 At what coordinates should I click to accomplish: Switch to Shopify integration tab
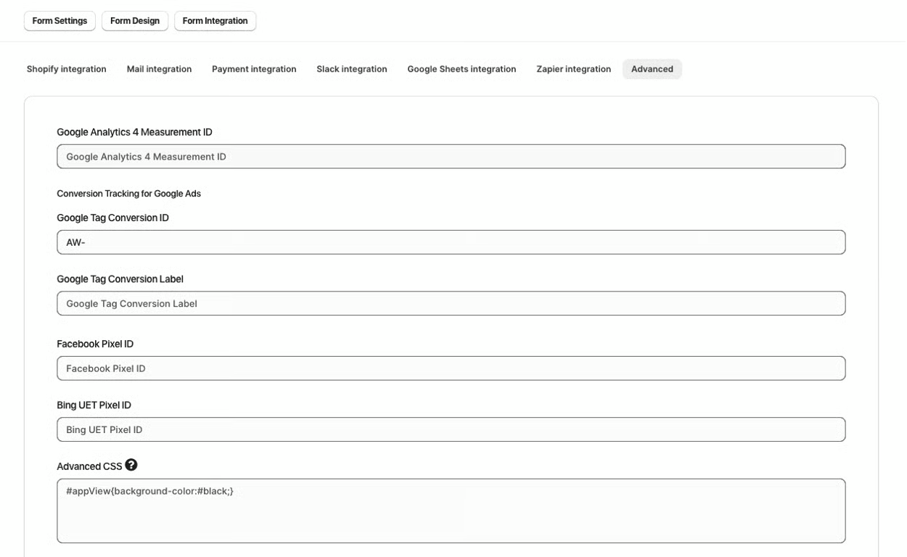point(67,69)
